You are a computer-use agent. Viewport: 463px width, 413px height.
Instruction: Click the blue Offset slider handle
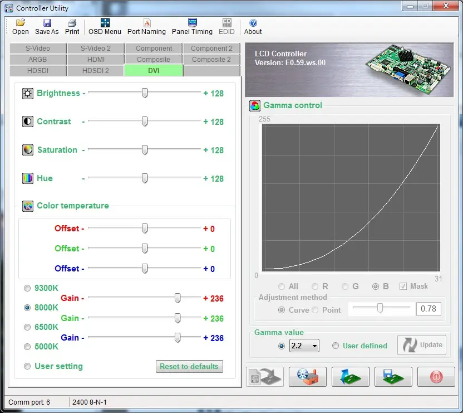coord(145,269)
